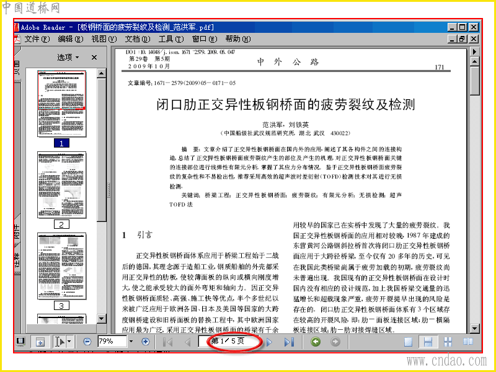Go to the previous page arrow

[x=188, y=342]
